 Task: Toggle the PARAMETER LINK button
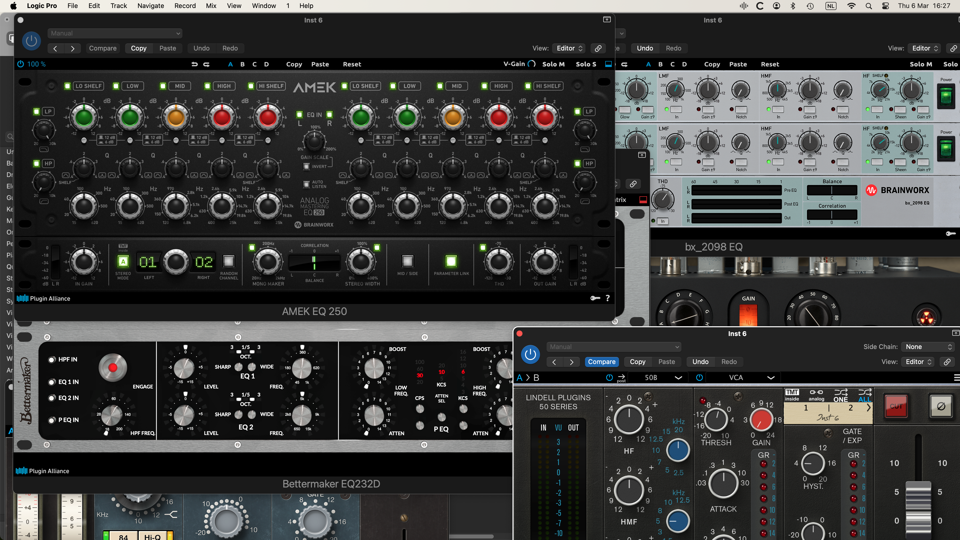pyautogui.click(x=451, y=261)
